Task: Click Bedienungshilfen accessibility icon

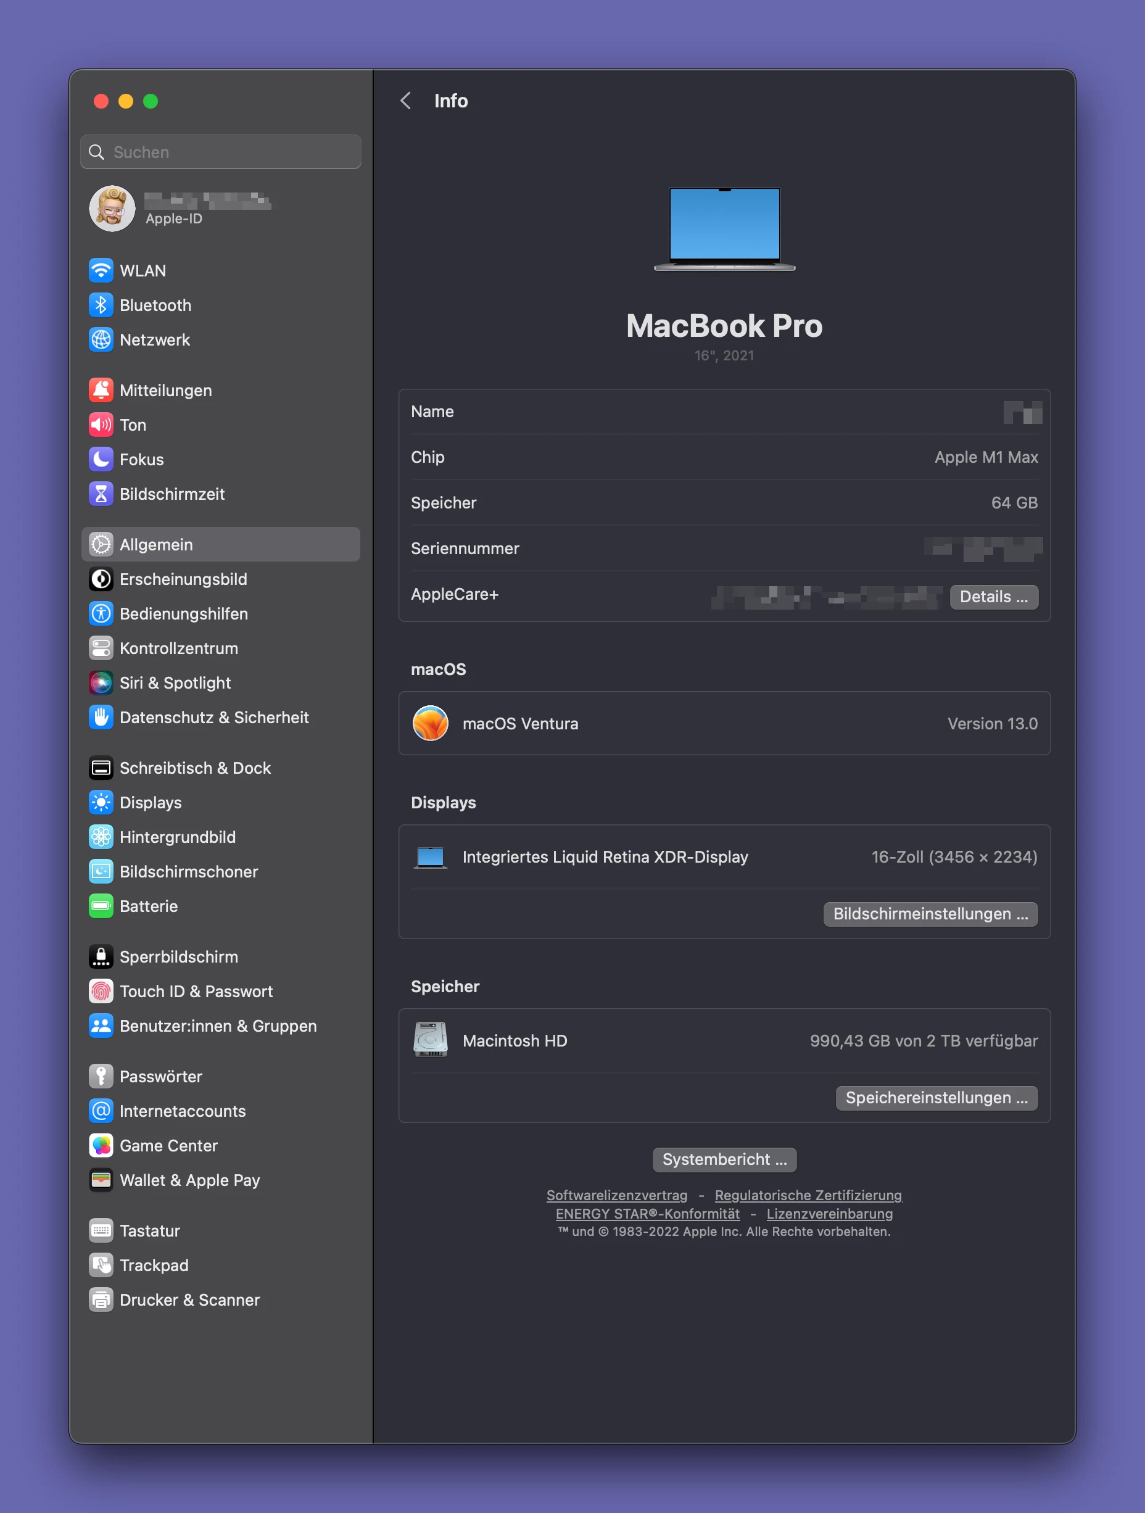Action: pyautogui.click(x=101, y=613)
